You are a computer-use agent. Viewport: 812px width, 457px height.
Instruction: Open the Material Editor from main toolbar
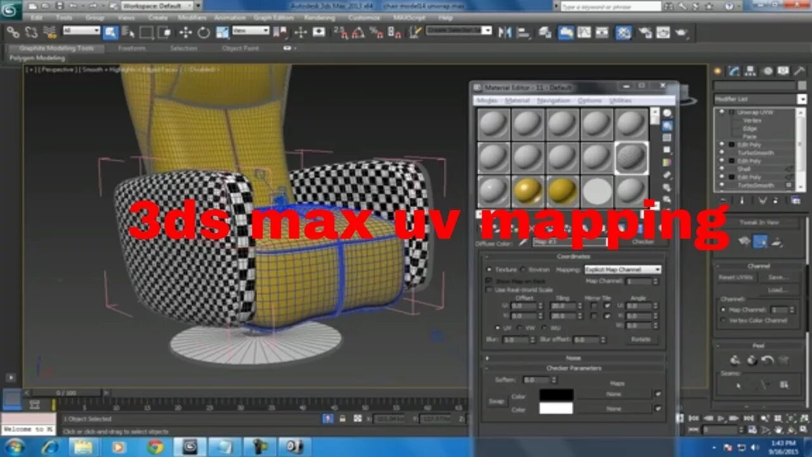click(x=624, y=32)
